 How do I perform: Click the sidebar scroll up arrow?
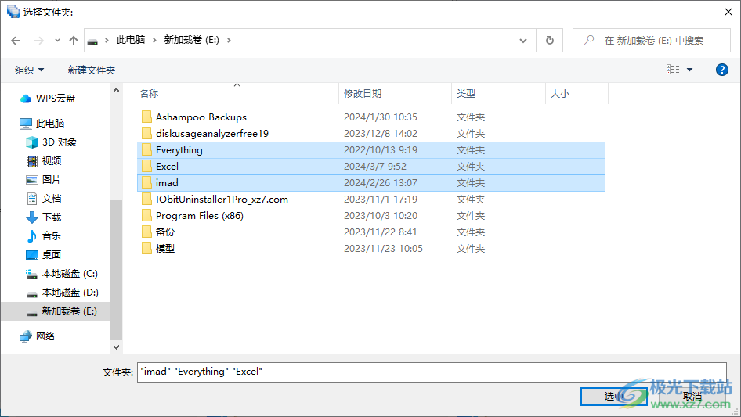(116, 90)
